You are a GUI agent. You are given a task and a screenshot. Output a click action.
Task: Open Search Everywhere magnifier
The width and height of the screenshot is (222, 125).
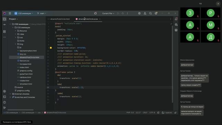(x=150, y=13)
